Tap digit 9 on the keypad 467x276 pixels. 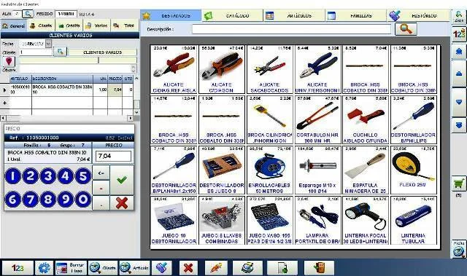tap(66, 199)
